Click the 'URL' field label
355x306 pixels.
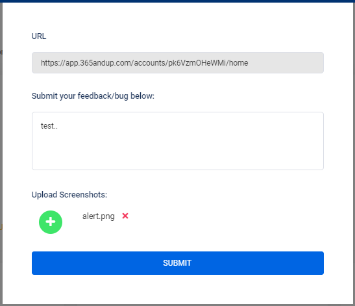[39, 36]
